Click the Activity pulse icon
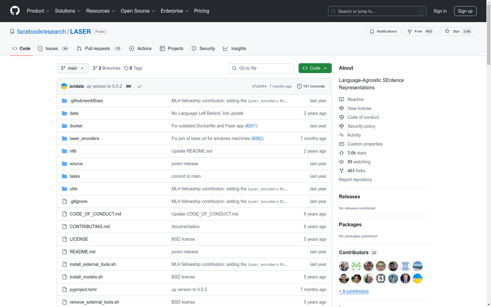 coord(342,135)
